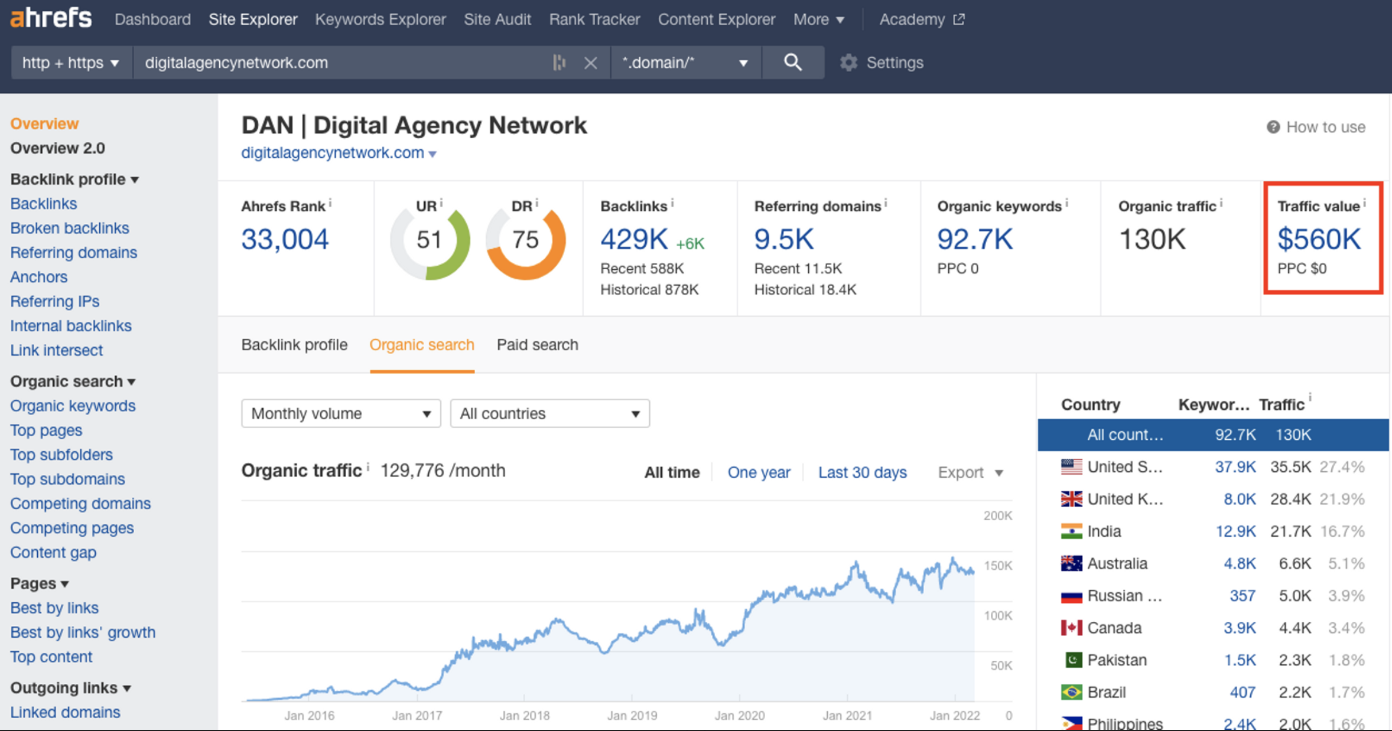Open Keywords Explorer in top menu
This screenshot has width=1392, height=731.
[x=380, y=19]
